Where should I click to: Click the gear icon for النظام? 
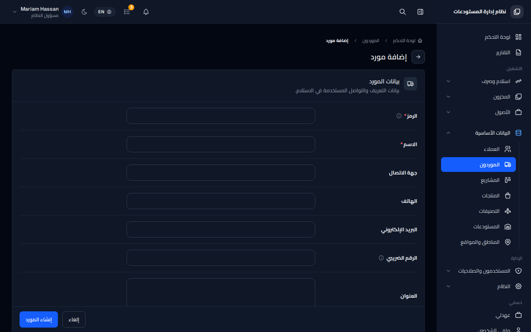pos(518,286)
